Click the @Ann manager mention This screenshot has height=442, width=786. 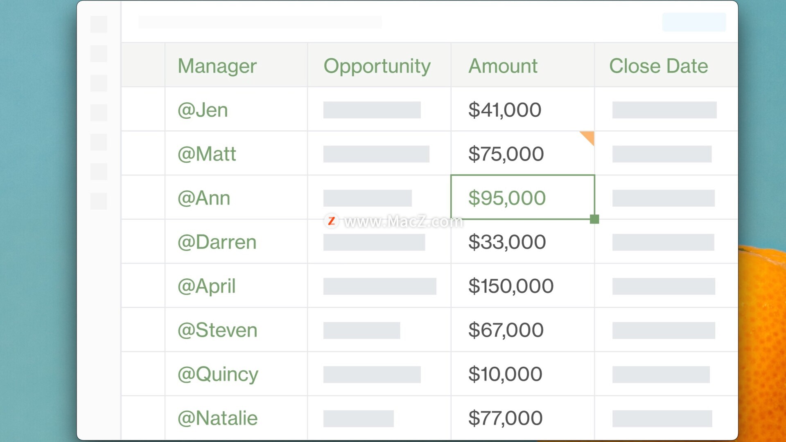coord(204,198)
